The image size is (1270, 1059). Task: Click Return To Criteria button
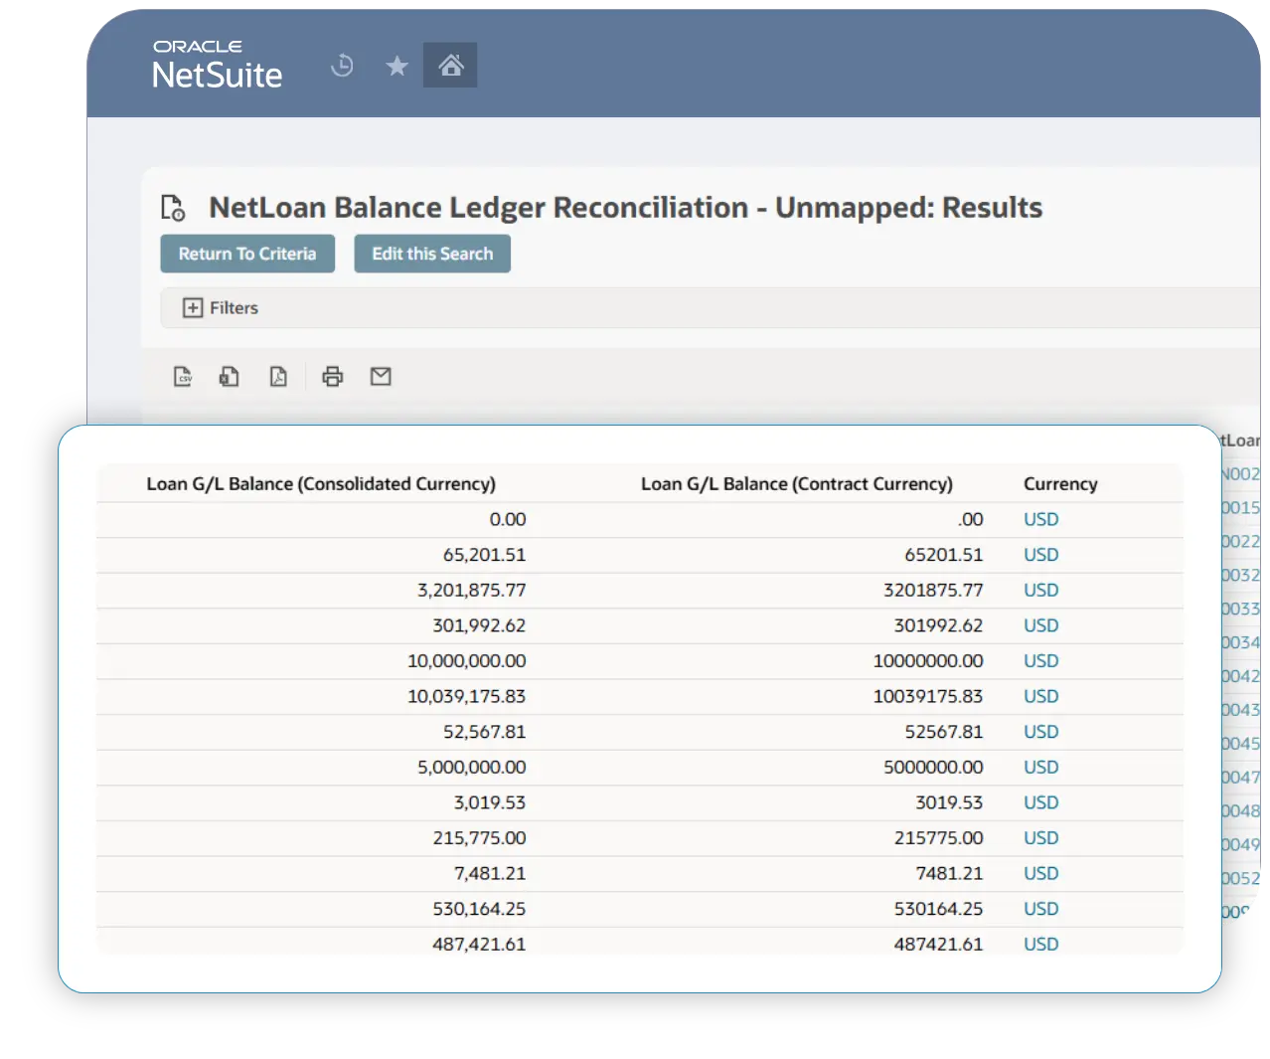(247, 254)
